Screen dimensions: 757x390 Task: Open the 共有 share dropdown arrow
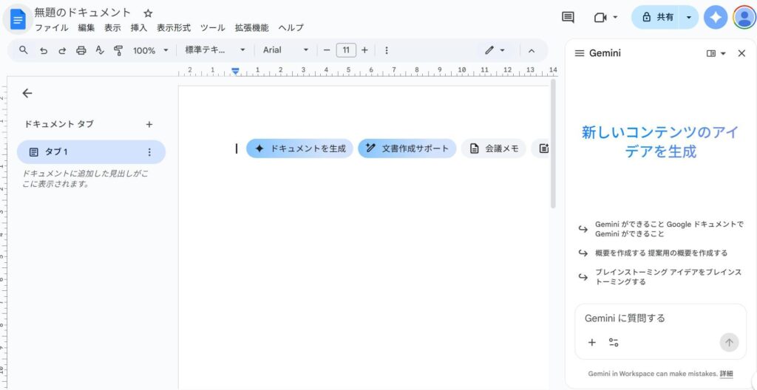coord(689,18)
